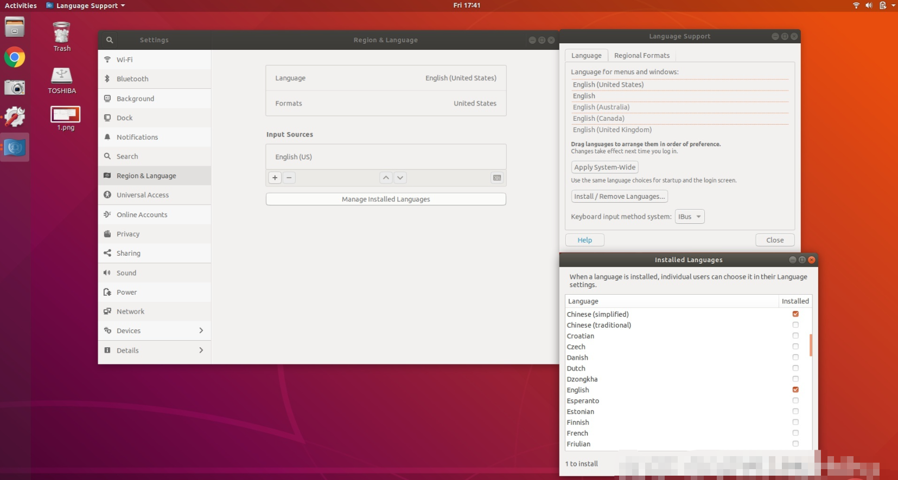Screen dimensions: 898x480
Task: Click Install / Remove Languages button
Action: pos(619,196)
